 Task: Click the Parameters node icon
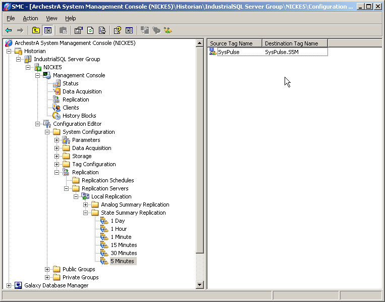(66, 140)
